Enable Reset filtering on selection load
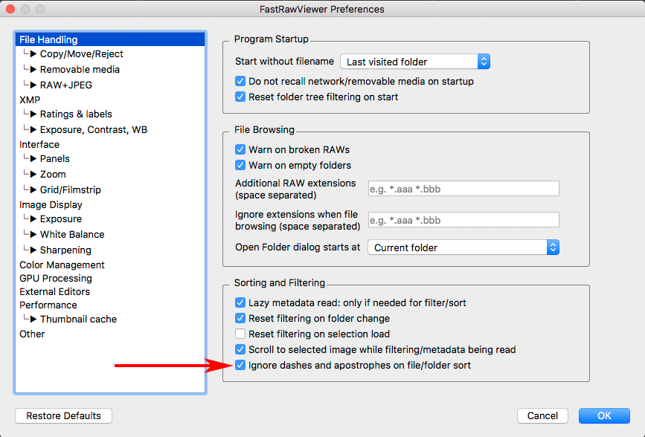The width and height of the screenshot is (645, 437). pyautogui.click(x=240, y=334)
